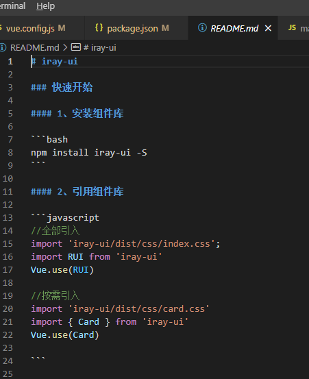Image resolution: width=309 pixels, height=379 pixels.
Task: Click the 'Vue.use(RUI)' line
Action: click(x=62, y=270)
